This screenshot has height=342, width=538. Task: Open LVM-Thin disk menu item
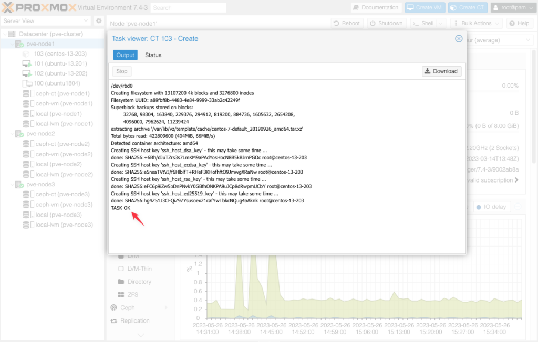pos(139,269)
